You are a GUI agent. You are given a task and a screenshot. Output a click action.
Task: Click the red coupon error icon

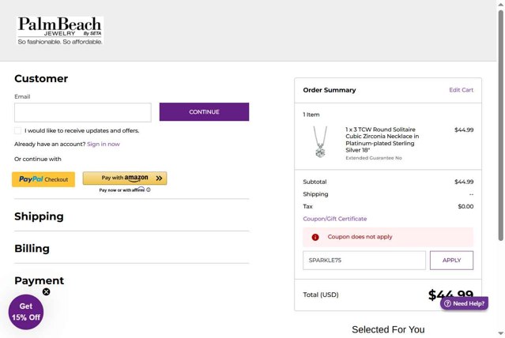point(315,237)
